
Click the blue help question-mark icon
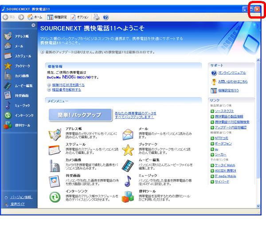(106, 17)
